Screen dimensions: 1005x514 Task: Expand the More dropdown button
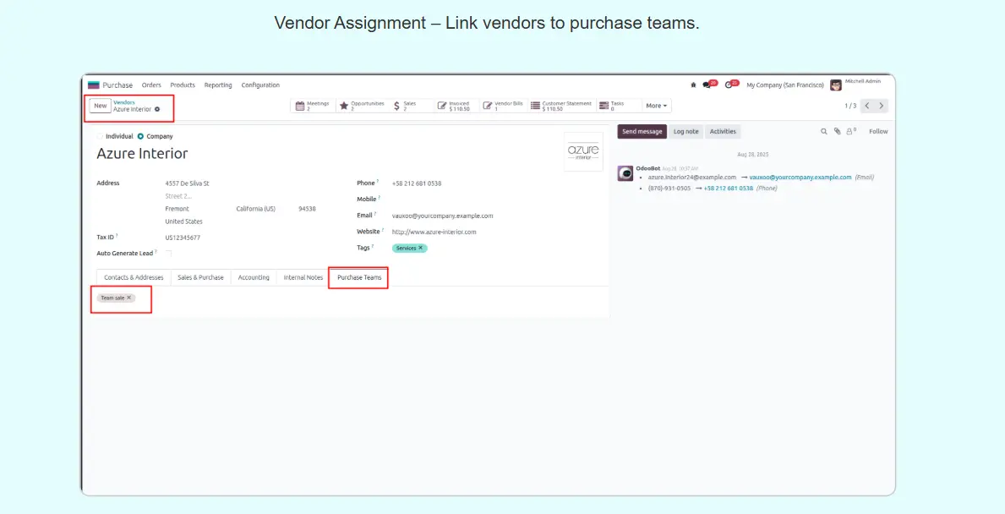click(x=657, y=106)
